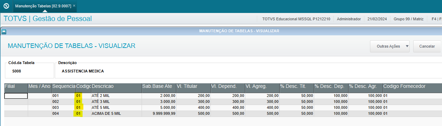Click the Descrição field ASSISTENCIA MEDICA
442x126 pixels.
(x=248, y=71)
